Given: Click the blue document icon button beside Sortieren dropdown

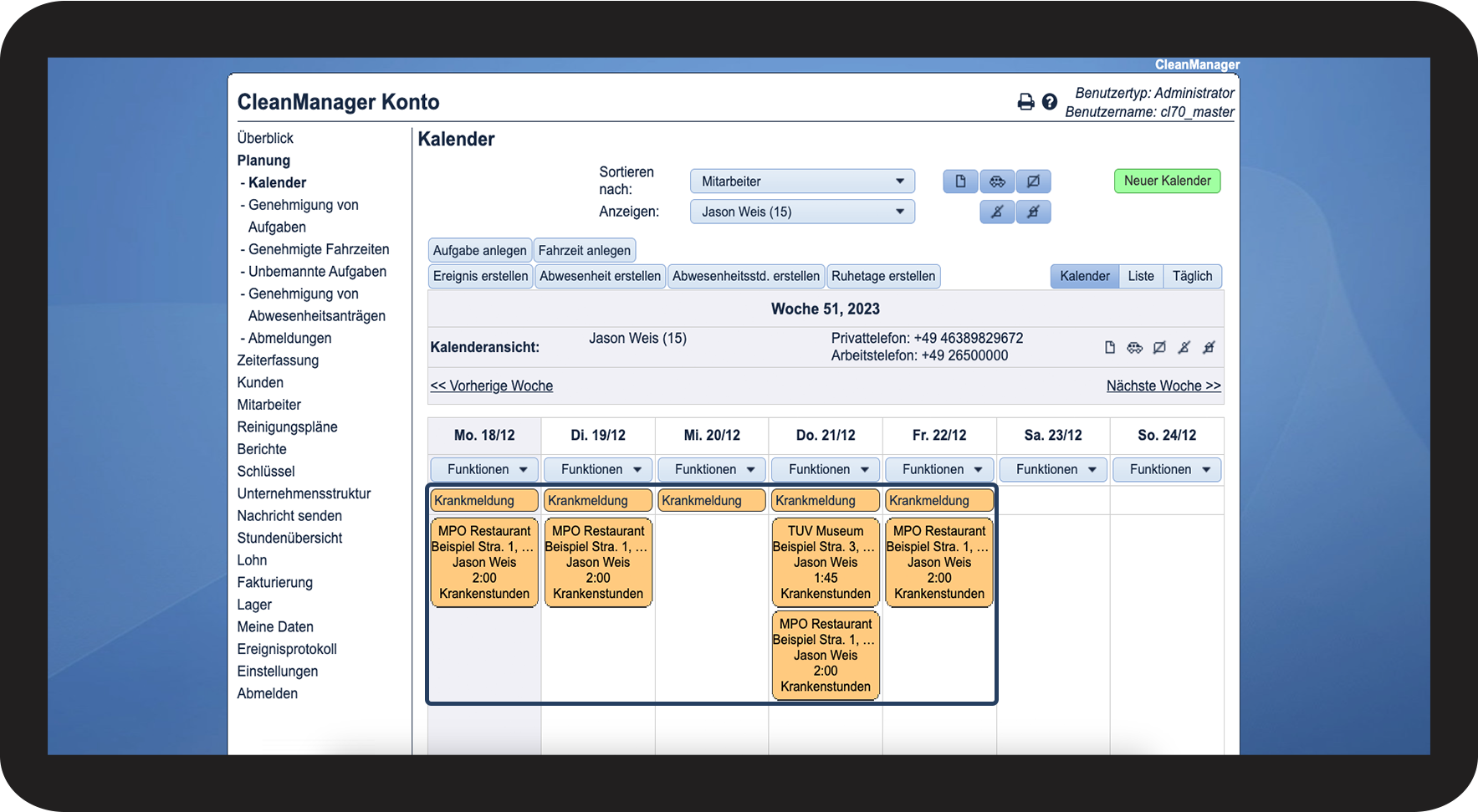Looking at the screenshot, I should 961,181.
